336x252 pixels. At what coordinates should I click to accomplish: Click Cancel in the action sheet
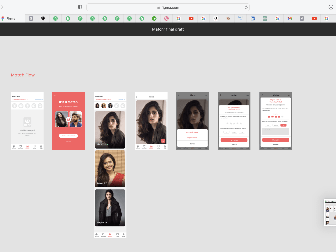click(192, 144)
